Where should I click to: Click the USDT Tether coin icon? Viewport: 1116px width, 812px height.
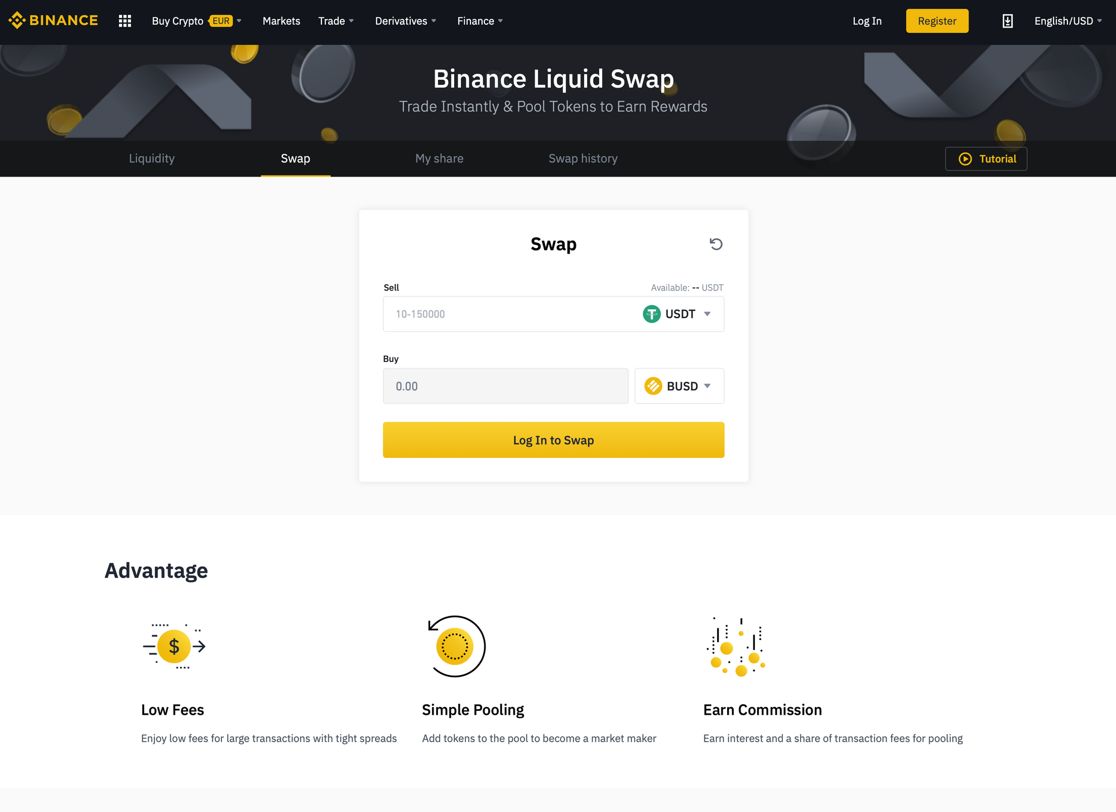[651, 314]
